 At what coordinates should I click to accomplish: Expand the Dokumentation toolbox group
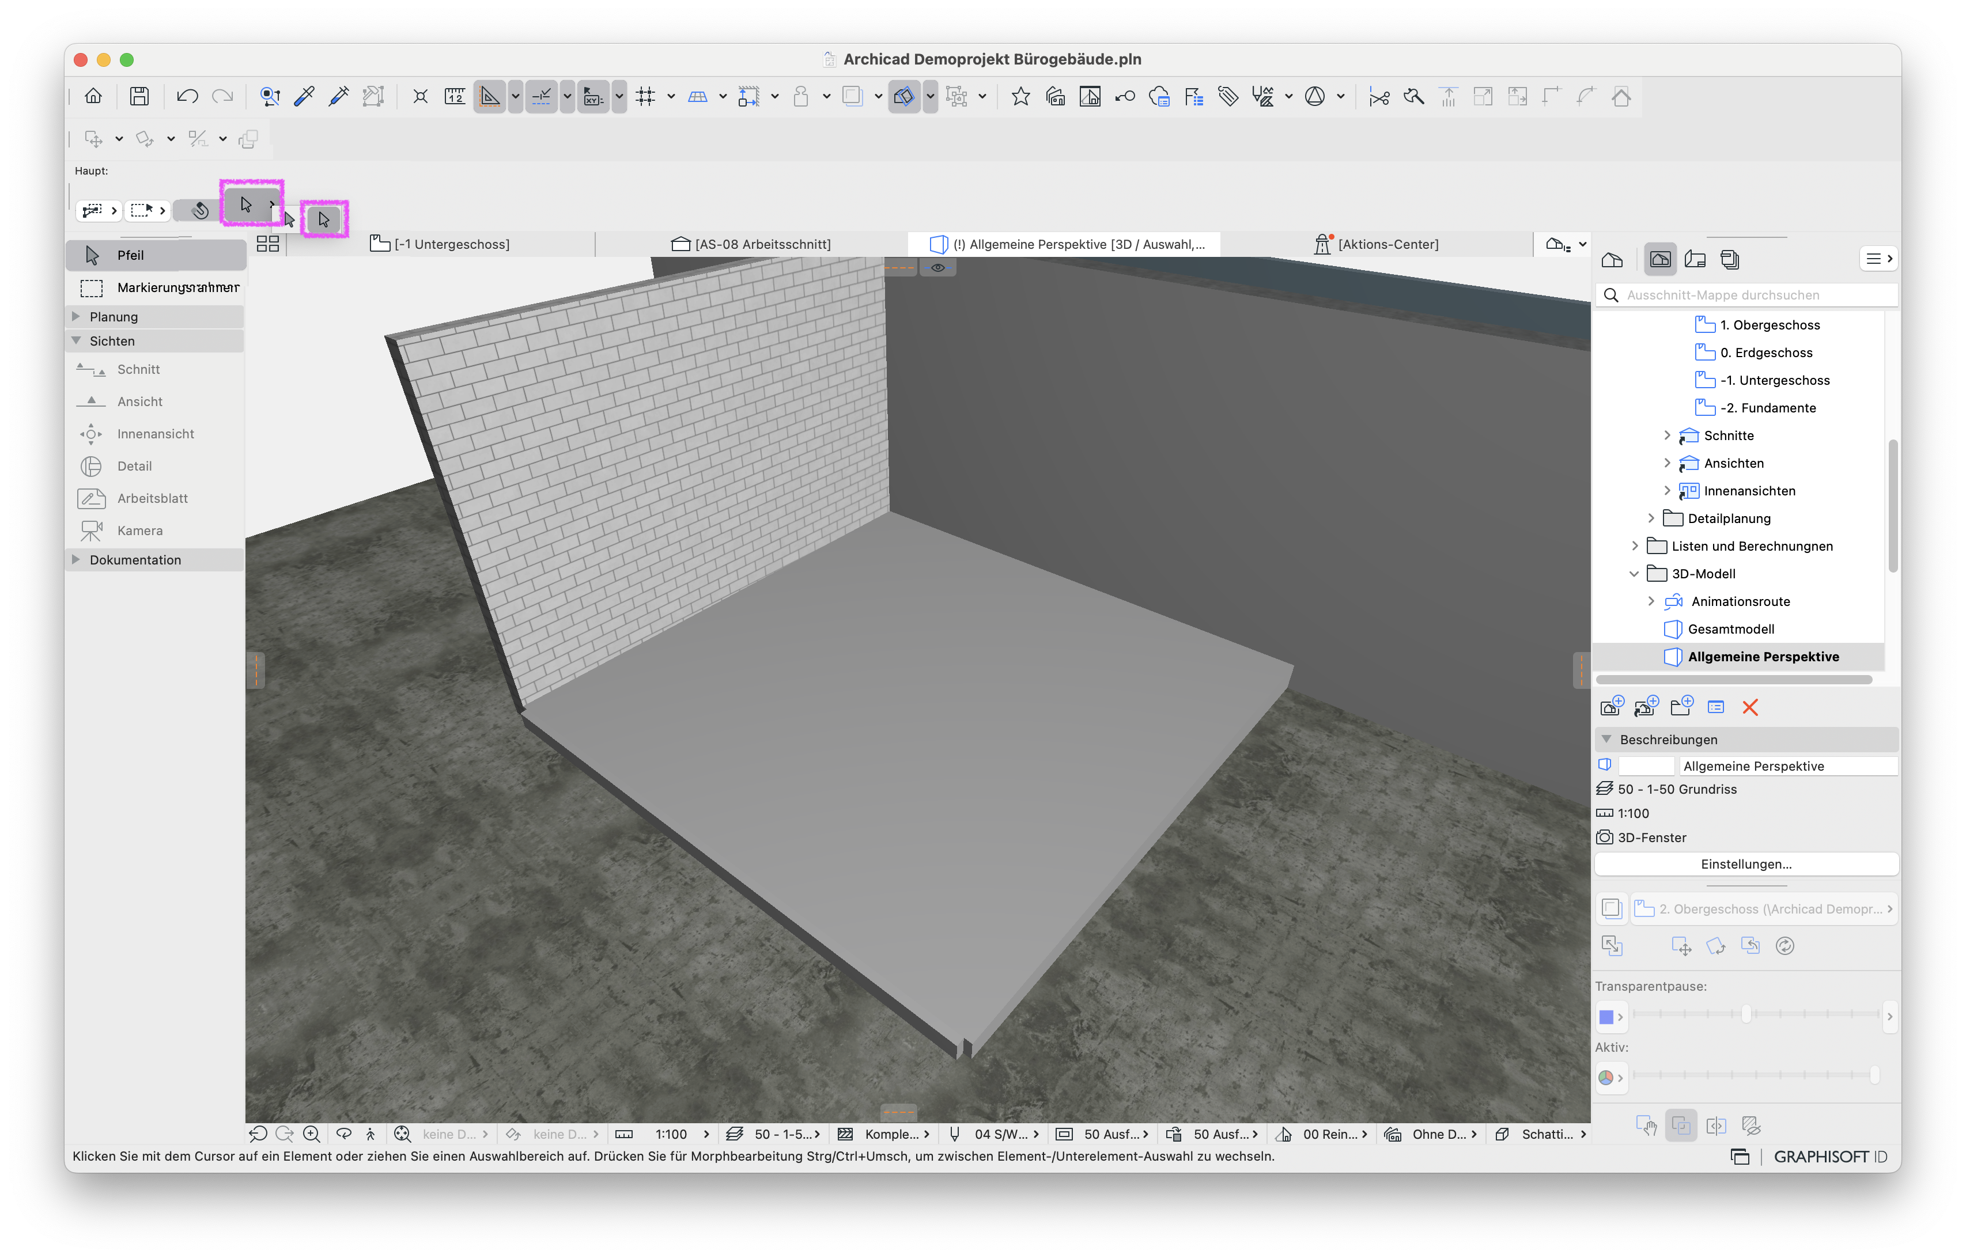pos(76,559)
